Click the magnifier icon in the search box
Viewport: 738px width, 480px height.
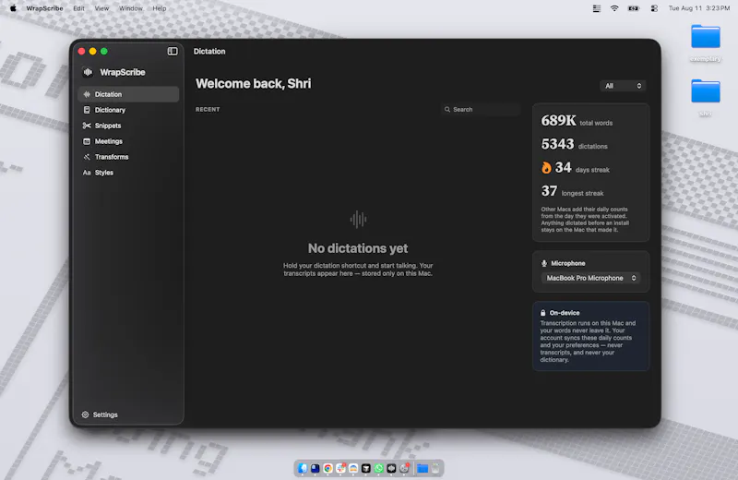[447, 109]
